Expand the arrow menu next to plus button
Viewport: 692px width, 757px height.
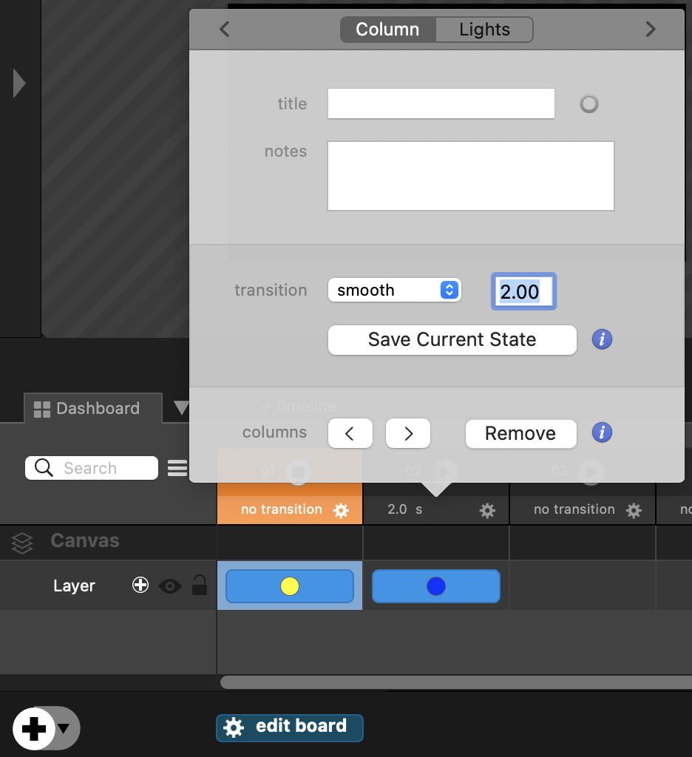[65, 728]
